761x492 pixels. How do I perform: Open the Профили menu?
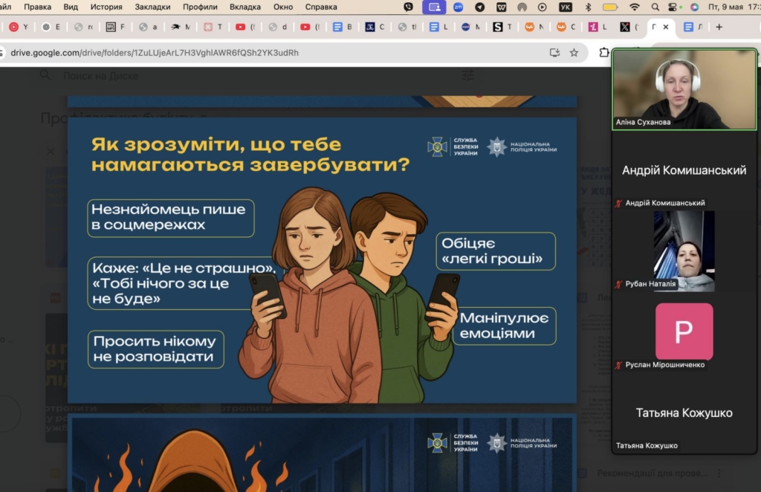[201, 7]
